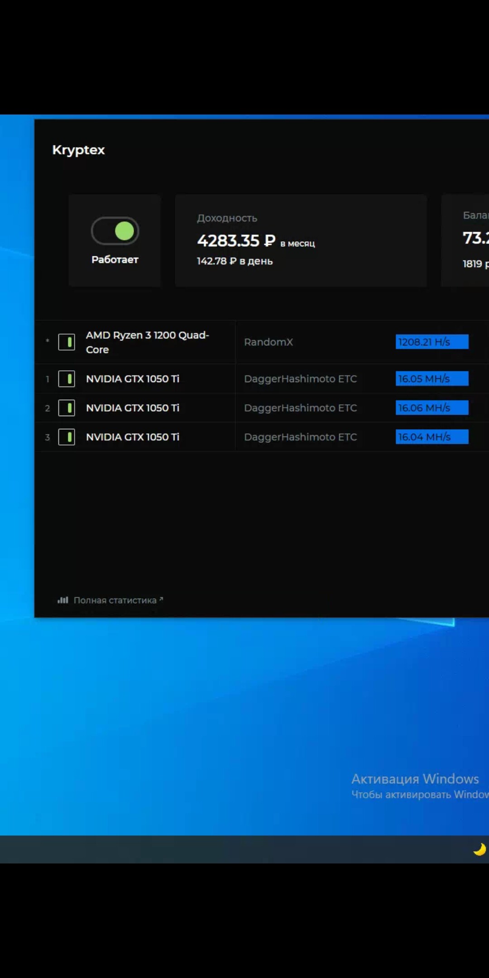Select the 16.05 MH/s hashrate value

coord(432,379)
